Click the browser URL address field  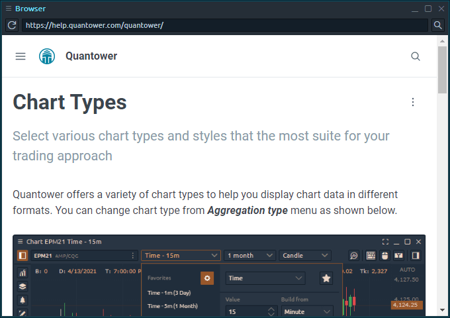pyautogui.click(x=225, y=25)
